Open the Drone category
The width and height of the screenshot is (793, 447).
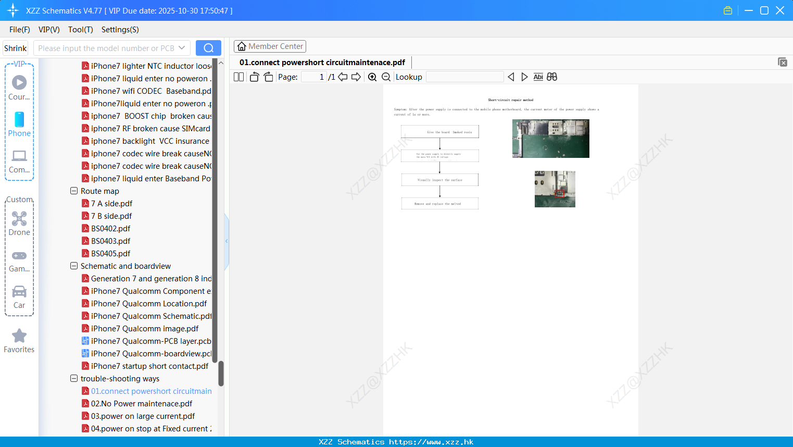tap(19, 223)
